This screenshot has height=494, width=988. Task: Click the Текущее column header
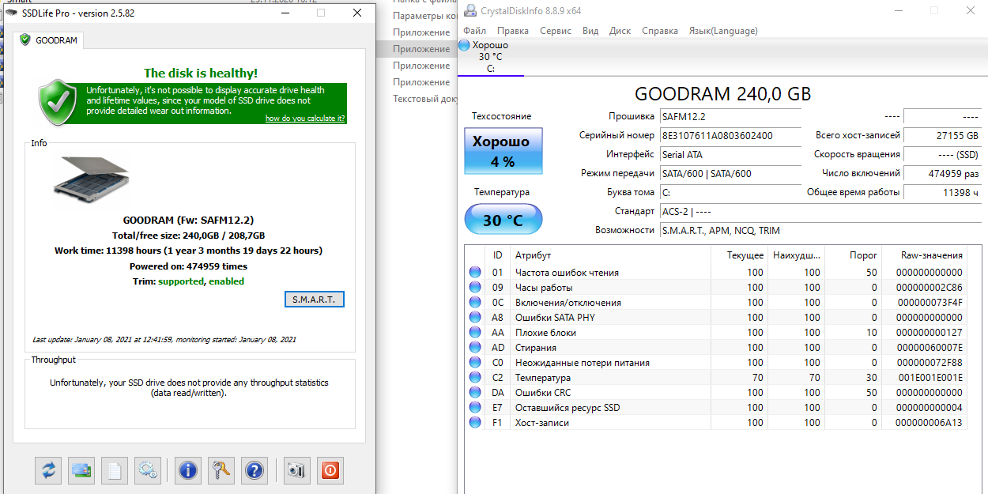click(x=739, y=255)
